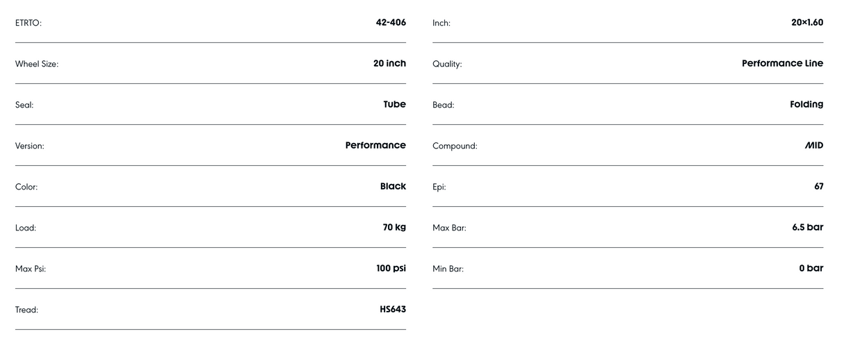Select the Folding bead value

click(806, 104)
